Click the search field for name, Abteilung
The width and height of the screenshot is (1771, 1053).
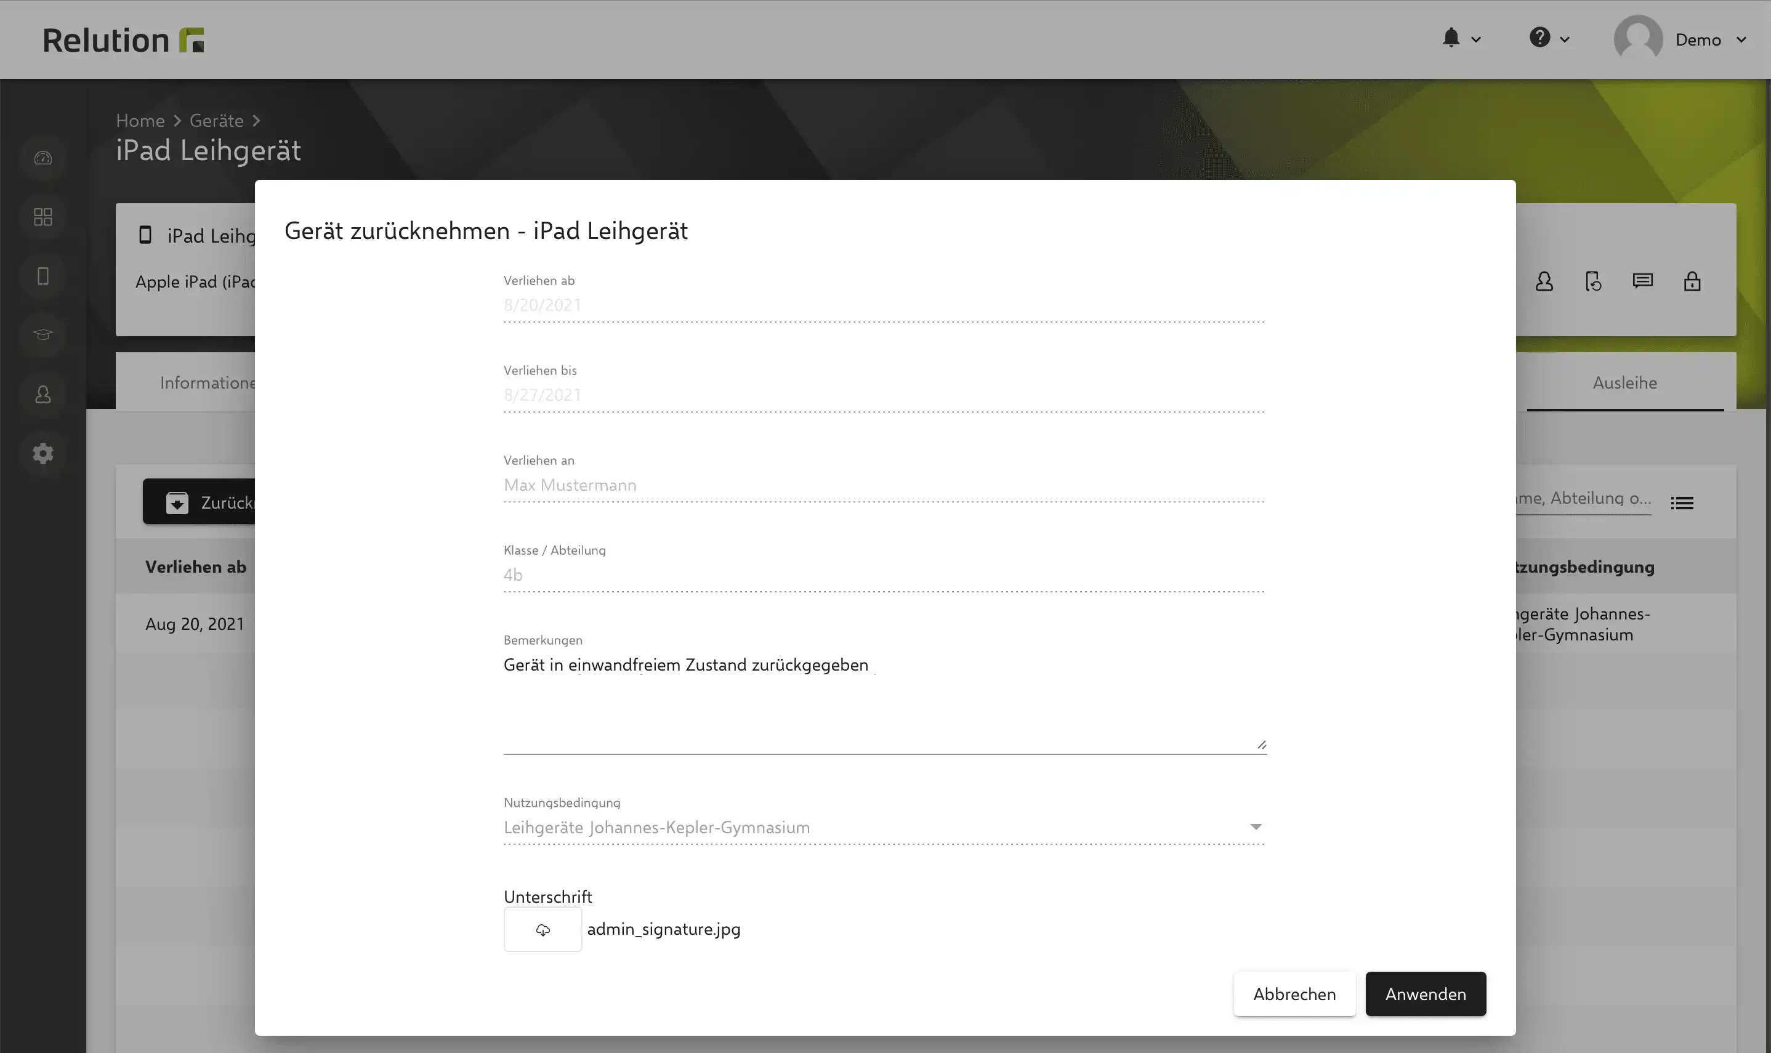(x=1584, y=498)
